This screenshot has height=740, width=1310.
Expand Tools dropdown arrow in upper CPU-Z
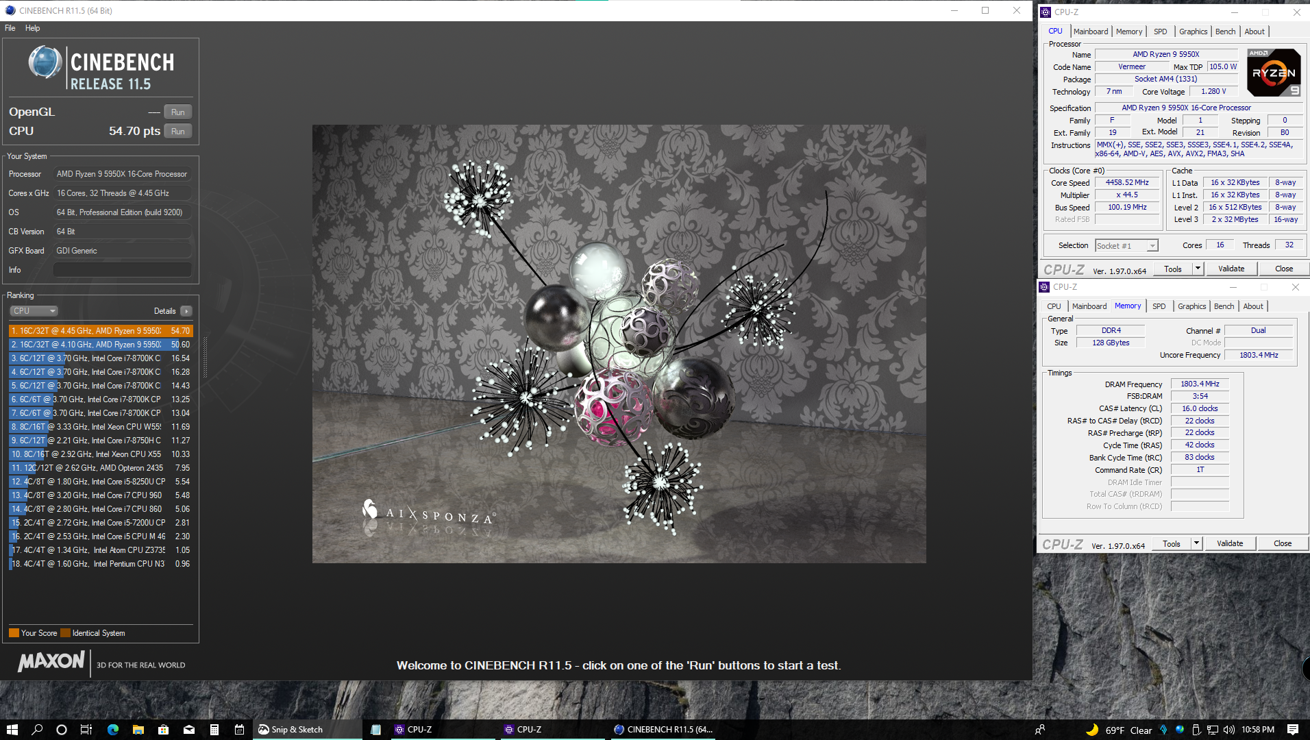[x=1198, y=269]
